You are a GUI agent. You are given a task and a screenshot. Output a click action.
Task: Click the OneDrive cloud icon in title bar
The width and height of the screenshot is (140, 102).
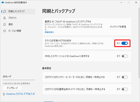tap(3, 3)
